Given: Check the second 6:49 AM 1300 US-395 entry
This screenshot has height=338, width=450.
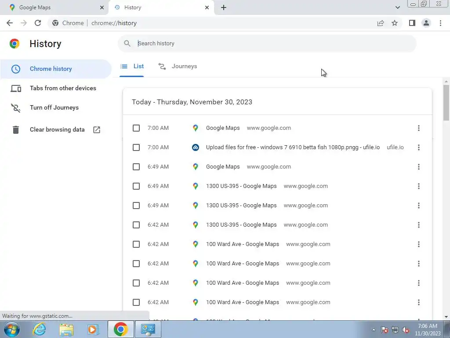Looking at the screenshot, I should [x=136, y=206].
